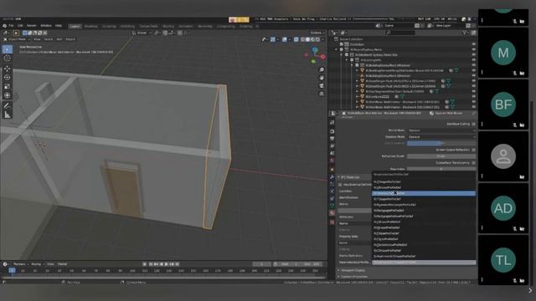Toggle X-ray in viewport header
This screenshot has width=536, height=301.
(x=296, y=39)
